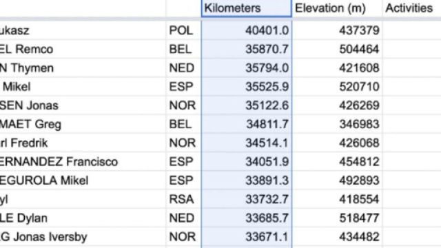This screenshot has width=441, height=248.
Task: Select the POL country cell
Action: click(x=184, y=30)
